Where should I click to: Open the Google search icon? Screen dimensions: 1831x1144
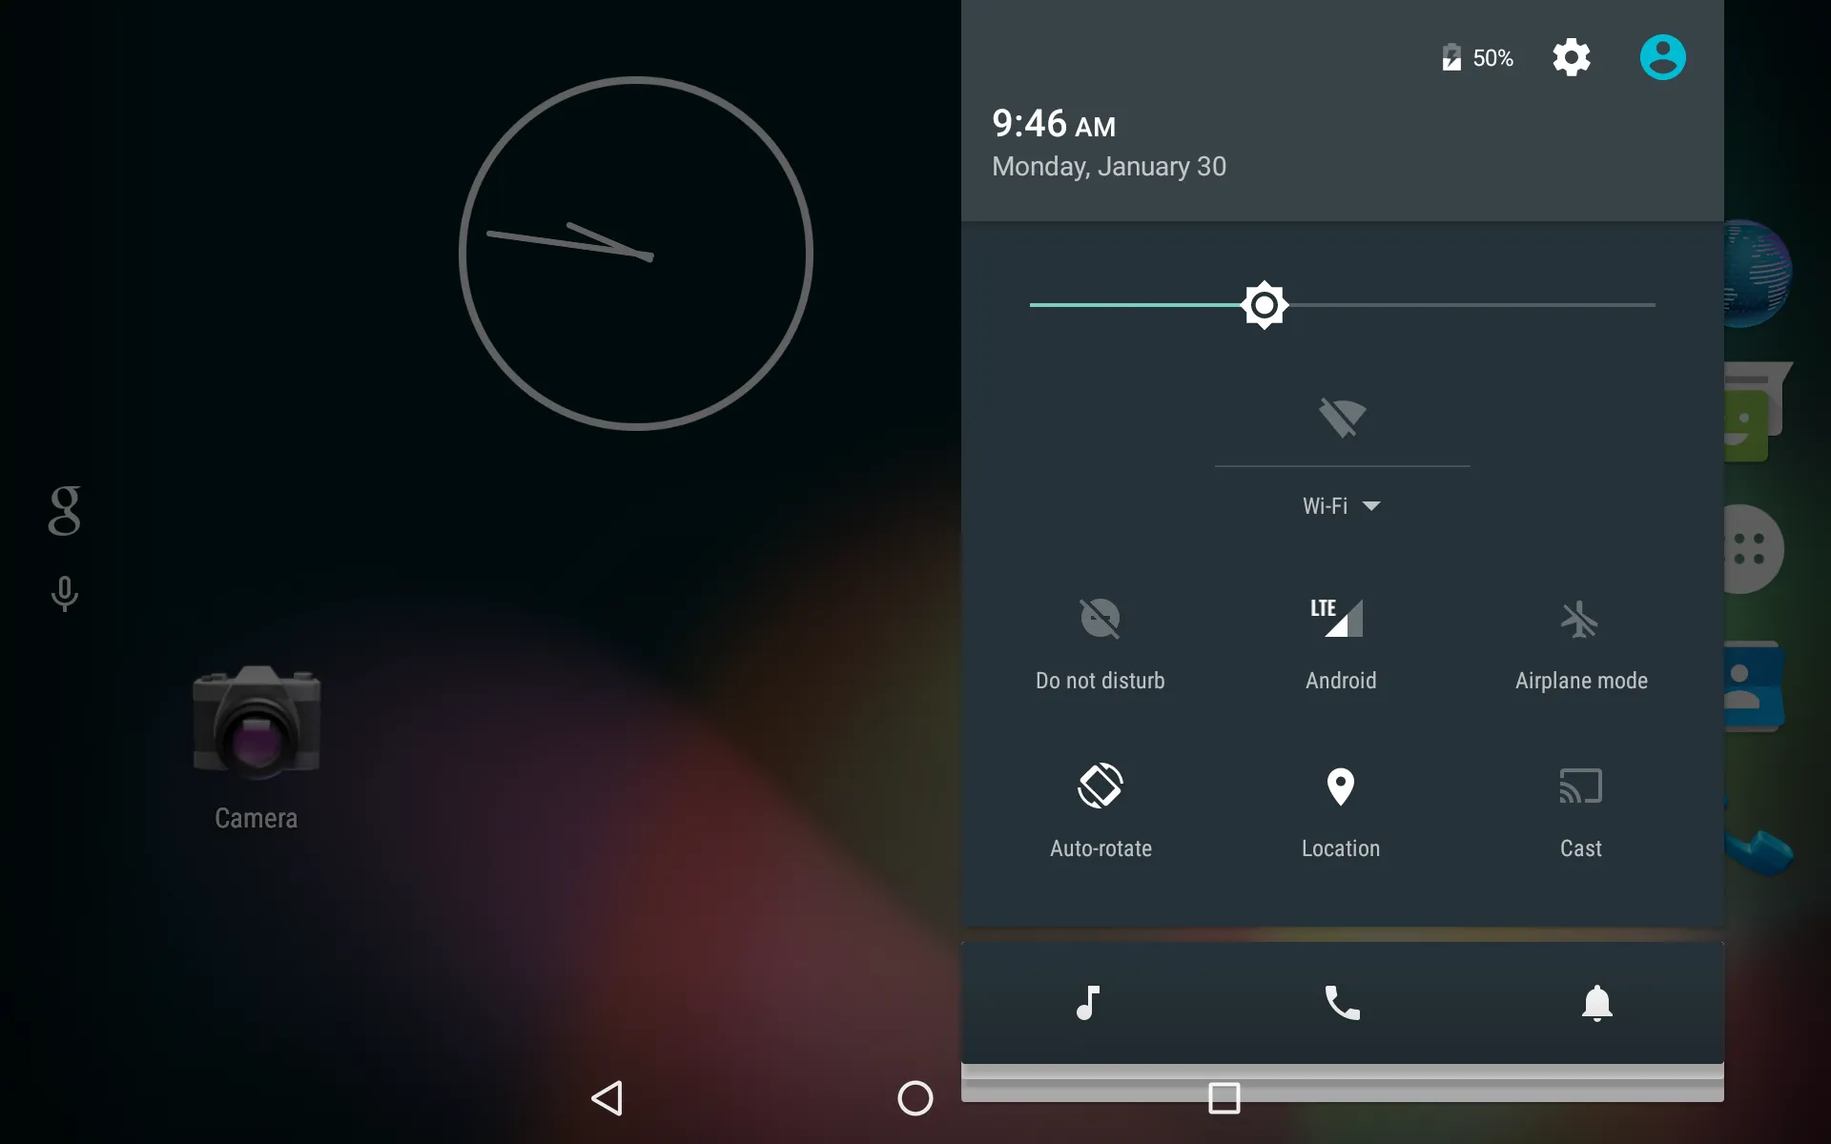(63, 510)
